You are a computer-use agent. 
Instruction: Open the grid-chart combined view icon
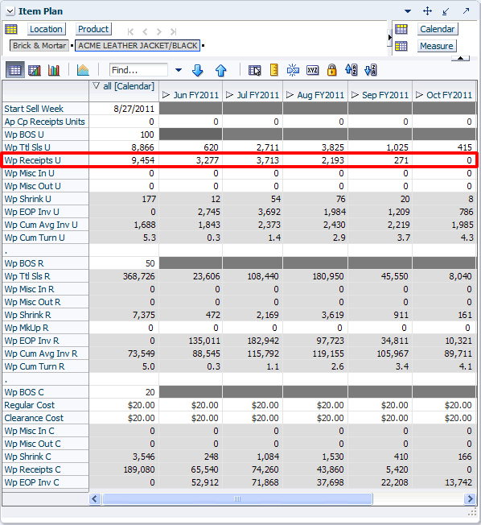35,70
